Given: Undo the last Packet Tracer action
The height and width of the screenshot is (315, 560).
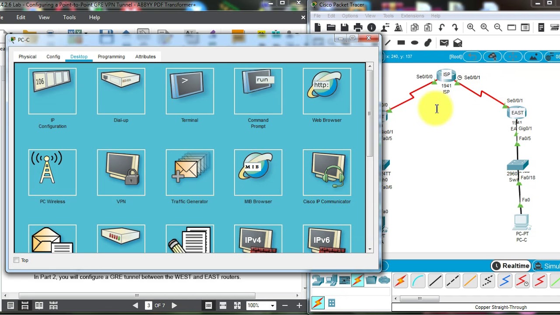Looking at the screenshot, I should (x=441, y=28).
